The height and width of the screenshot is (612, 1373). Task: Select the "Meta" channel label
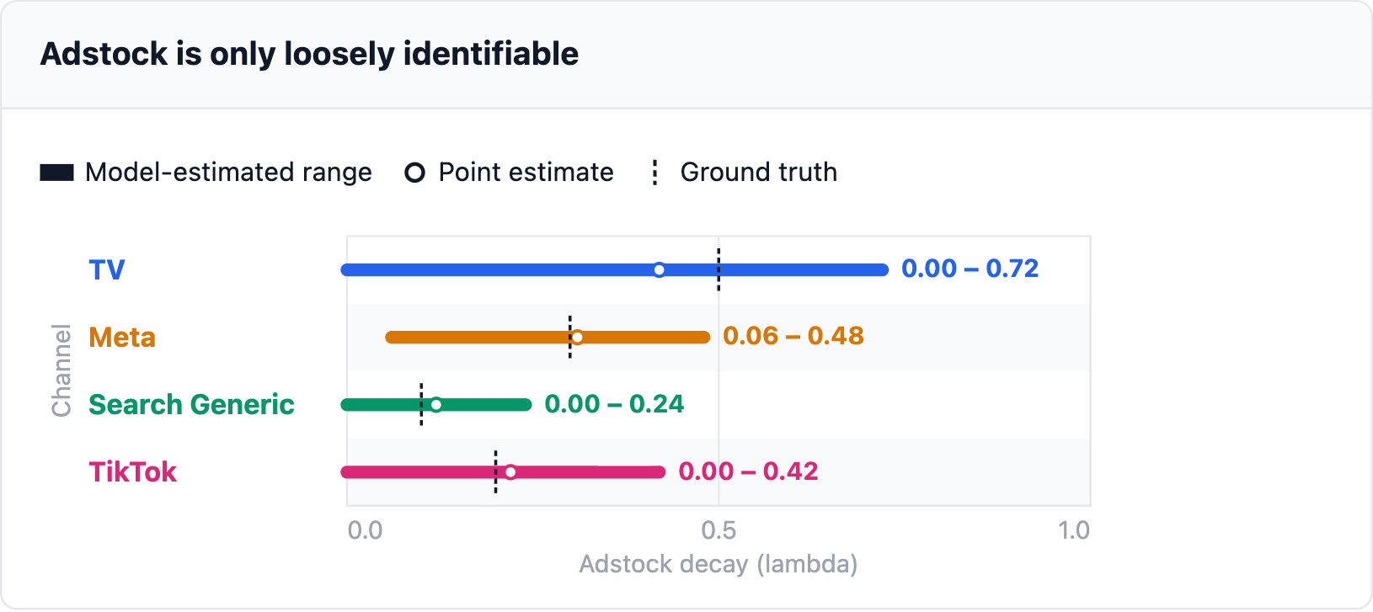122,338
